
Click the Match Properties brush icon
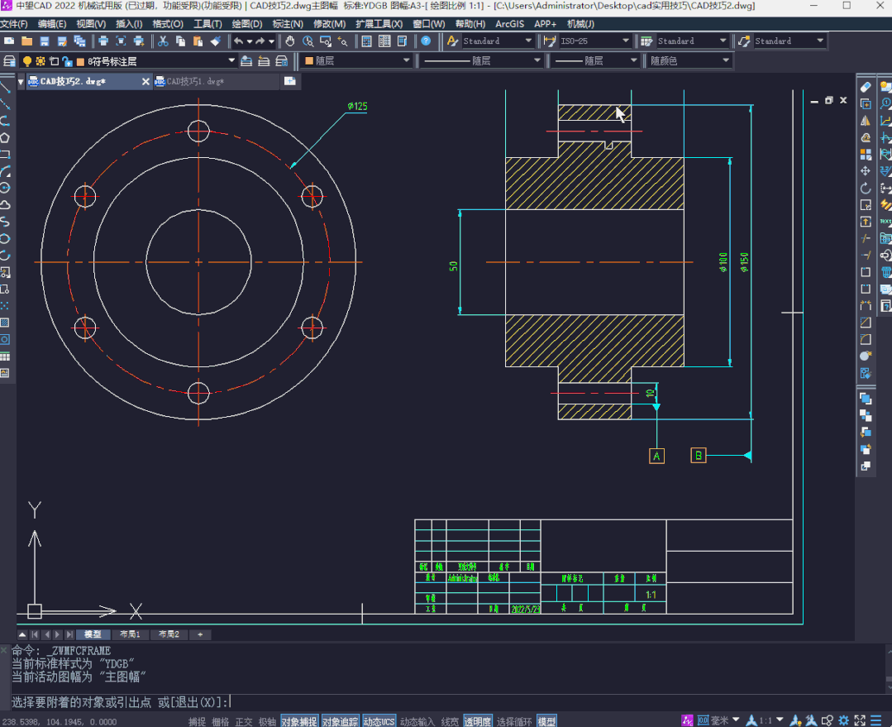point(216,41)
